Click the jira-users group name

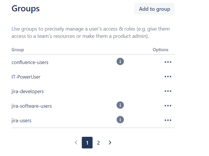[21, 120]
